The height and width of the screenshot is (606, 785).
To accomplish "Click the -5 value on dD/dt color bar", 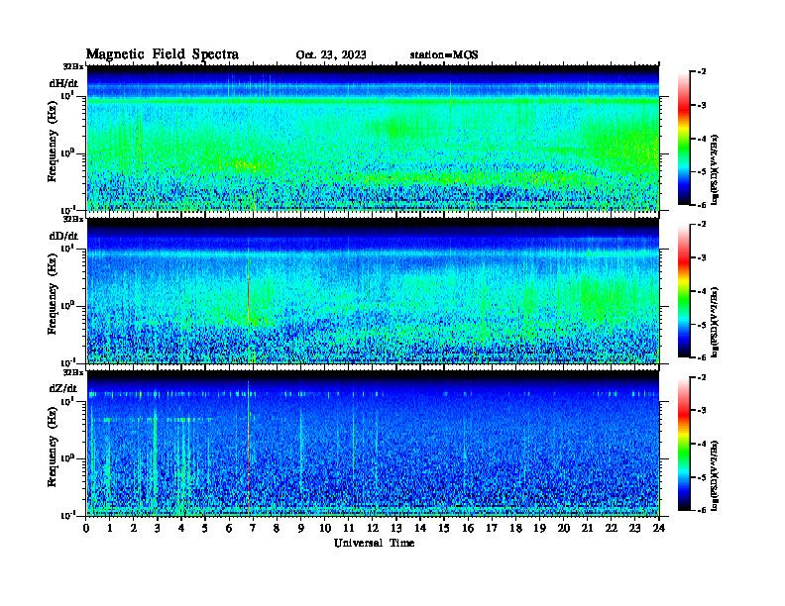I will (x=702, y=325).
